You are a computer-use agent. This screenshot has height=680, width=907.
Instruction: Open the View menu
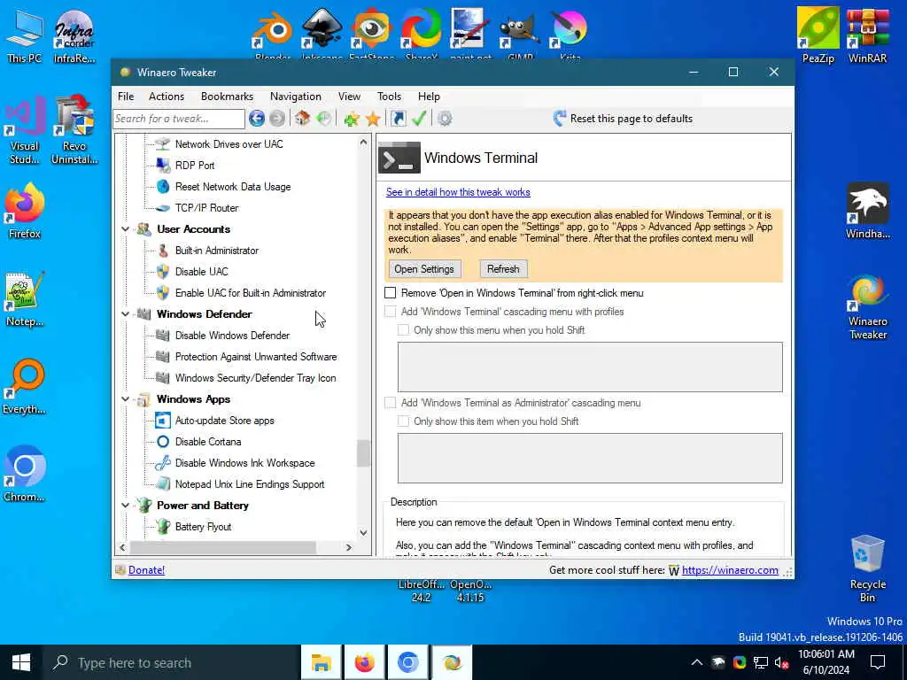tap(349, 97)
